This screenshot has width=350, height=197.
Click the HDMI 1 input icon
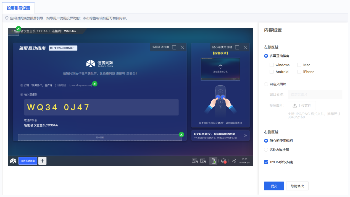click(x=195, y=161)
